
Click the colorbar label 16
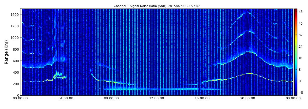click(301, 58)
